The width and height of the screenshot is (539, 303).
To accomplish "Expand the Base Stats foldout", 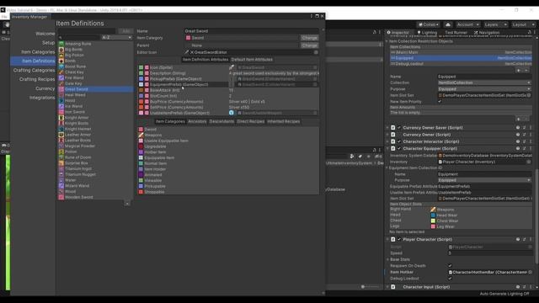I will coord(387,259).
